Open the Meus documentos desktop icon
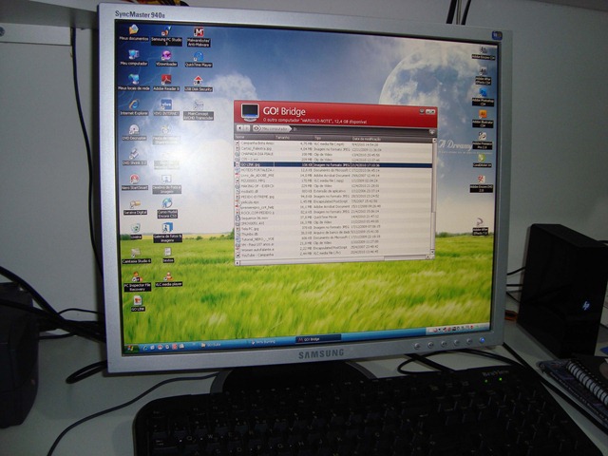Screen dimensions: 608x456 (x=134, y=33)
